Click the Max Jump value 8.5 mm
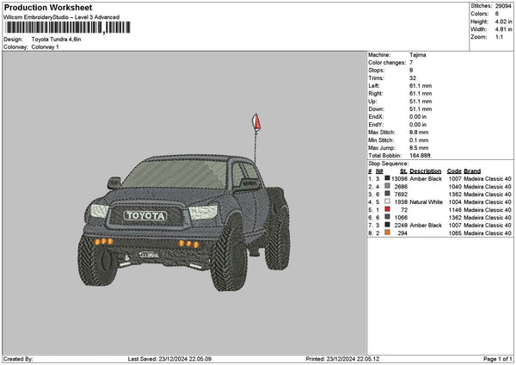The width and height of the screenshot is (516, 365). point(419,148)
